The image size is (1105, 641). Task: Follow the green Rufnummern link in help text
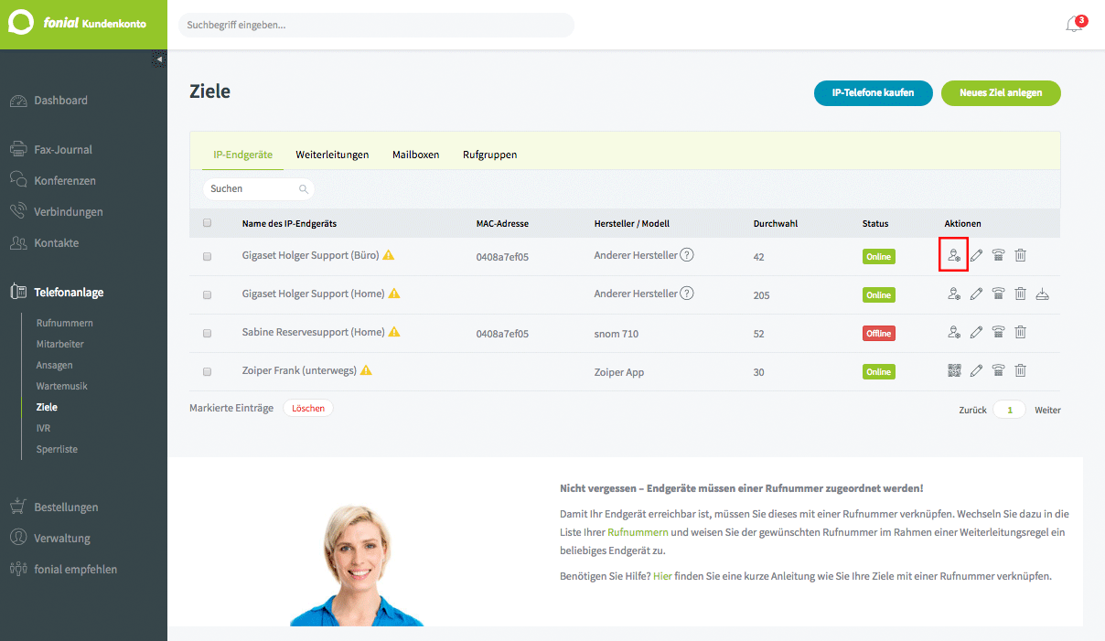tap(638, 532)
